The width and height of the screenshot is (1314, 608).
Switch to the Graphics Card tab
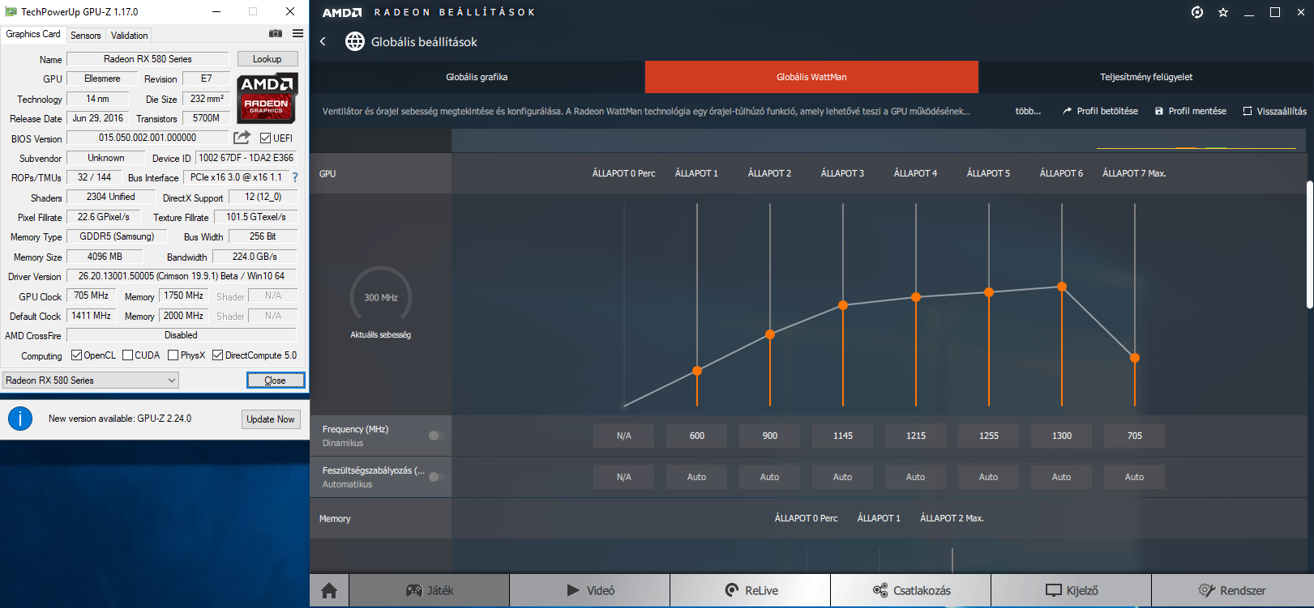33,34
